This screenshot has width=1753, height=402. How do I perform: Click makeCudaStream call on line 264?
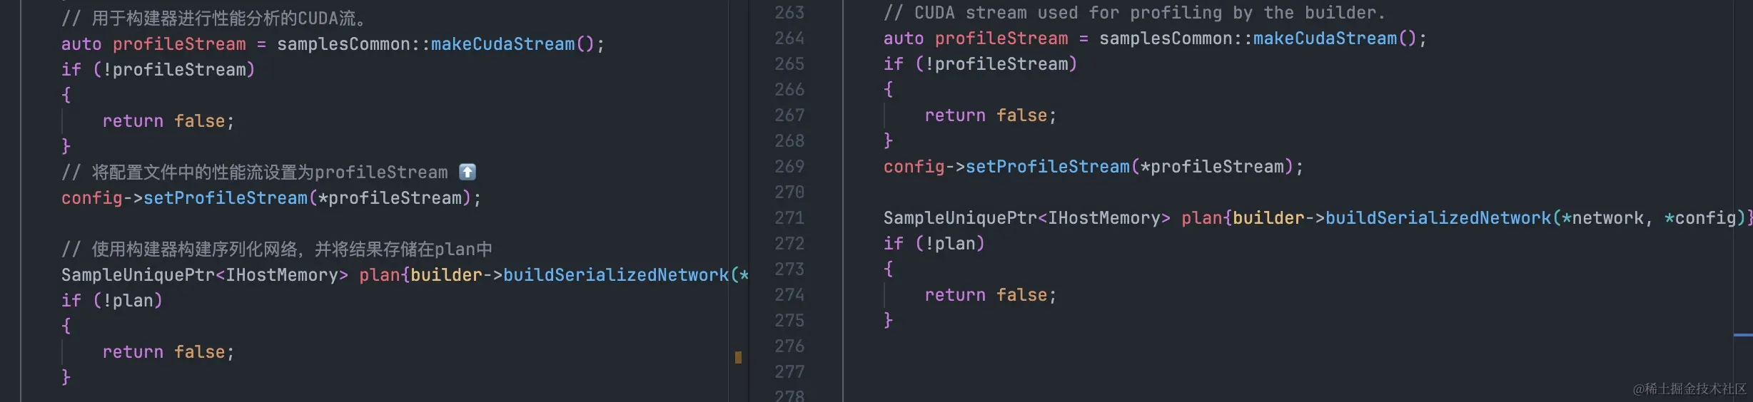point(1325,38)
